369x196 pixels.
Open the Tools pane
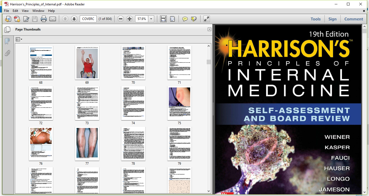pos(316,19)
